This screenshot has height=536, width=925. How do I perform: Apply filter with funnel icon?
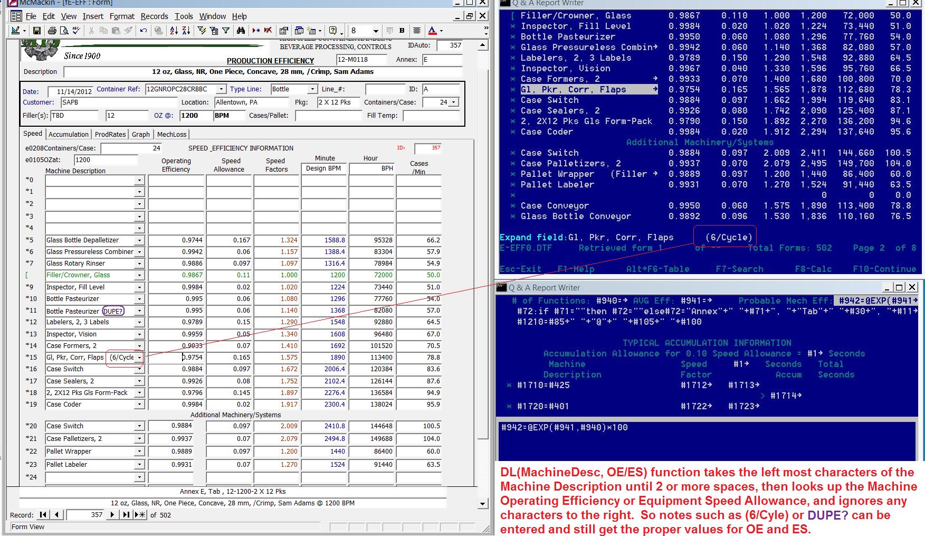click(226, 31)
